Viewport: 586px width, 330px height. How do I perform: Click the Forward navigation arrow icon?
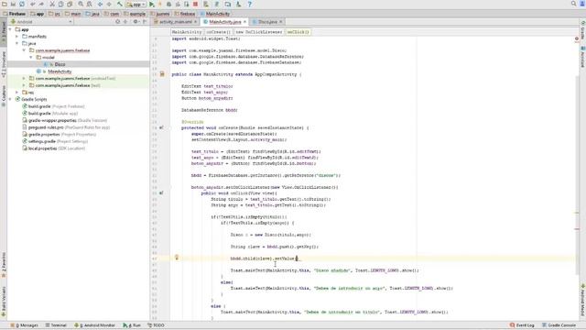tap(109, 4)
